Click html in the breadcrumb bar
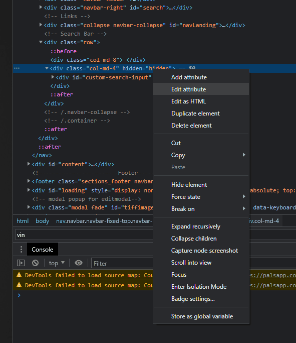 click(23, 221)
